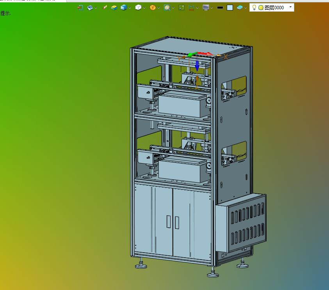Click the green square snap icon
This screenshot has width=329, height=290.
click(x=181, y=8)
